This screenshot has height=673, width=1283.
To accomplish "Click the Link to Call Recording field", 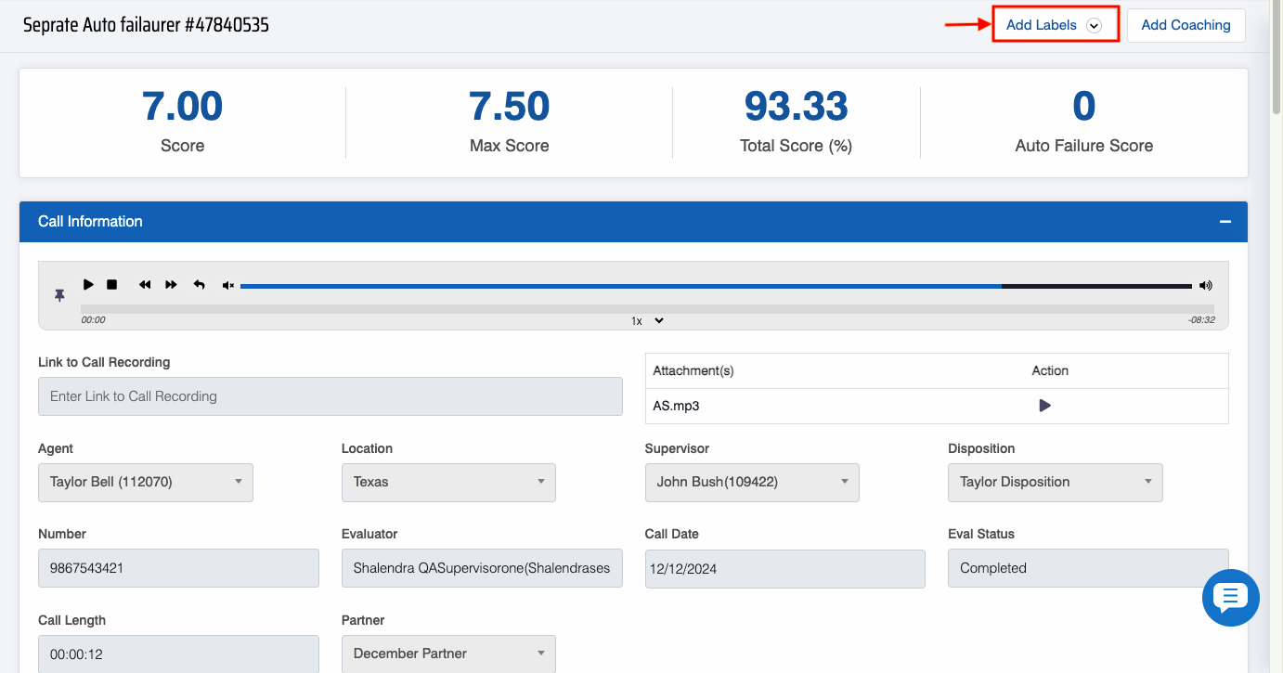I will [x=330, y=396].
